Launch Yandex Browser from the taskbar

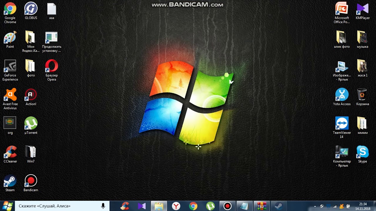176,206
